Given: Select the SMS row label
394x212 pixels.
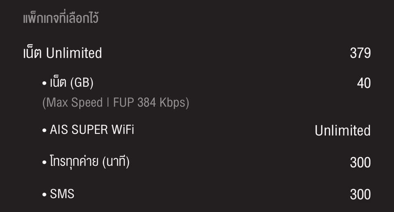Looking at the screenshot, I should [62, 194].
